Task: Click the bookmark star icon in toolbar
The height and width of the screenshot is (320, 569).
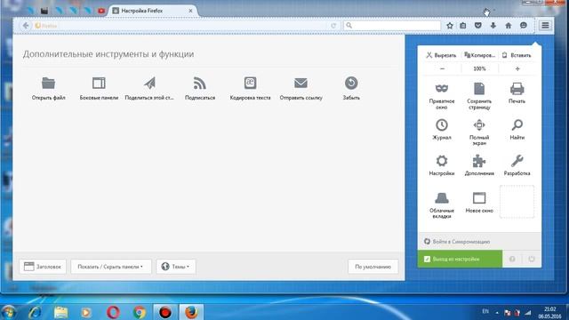Action: [450, 26]
